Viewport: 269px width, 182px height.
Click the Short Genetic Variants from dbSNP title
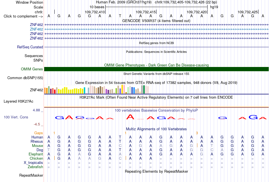[x=156, y=74]
